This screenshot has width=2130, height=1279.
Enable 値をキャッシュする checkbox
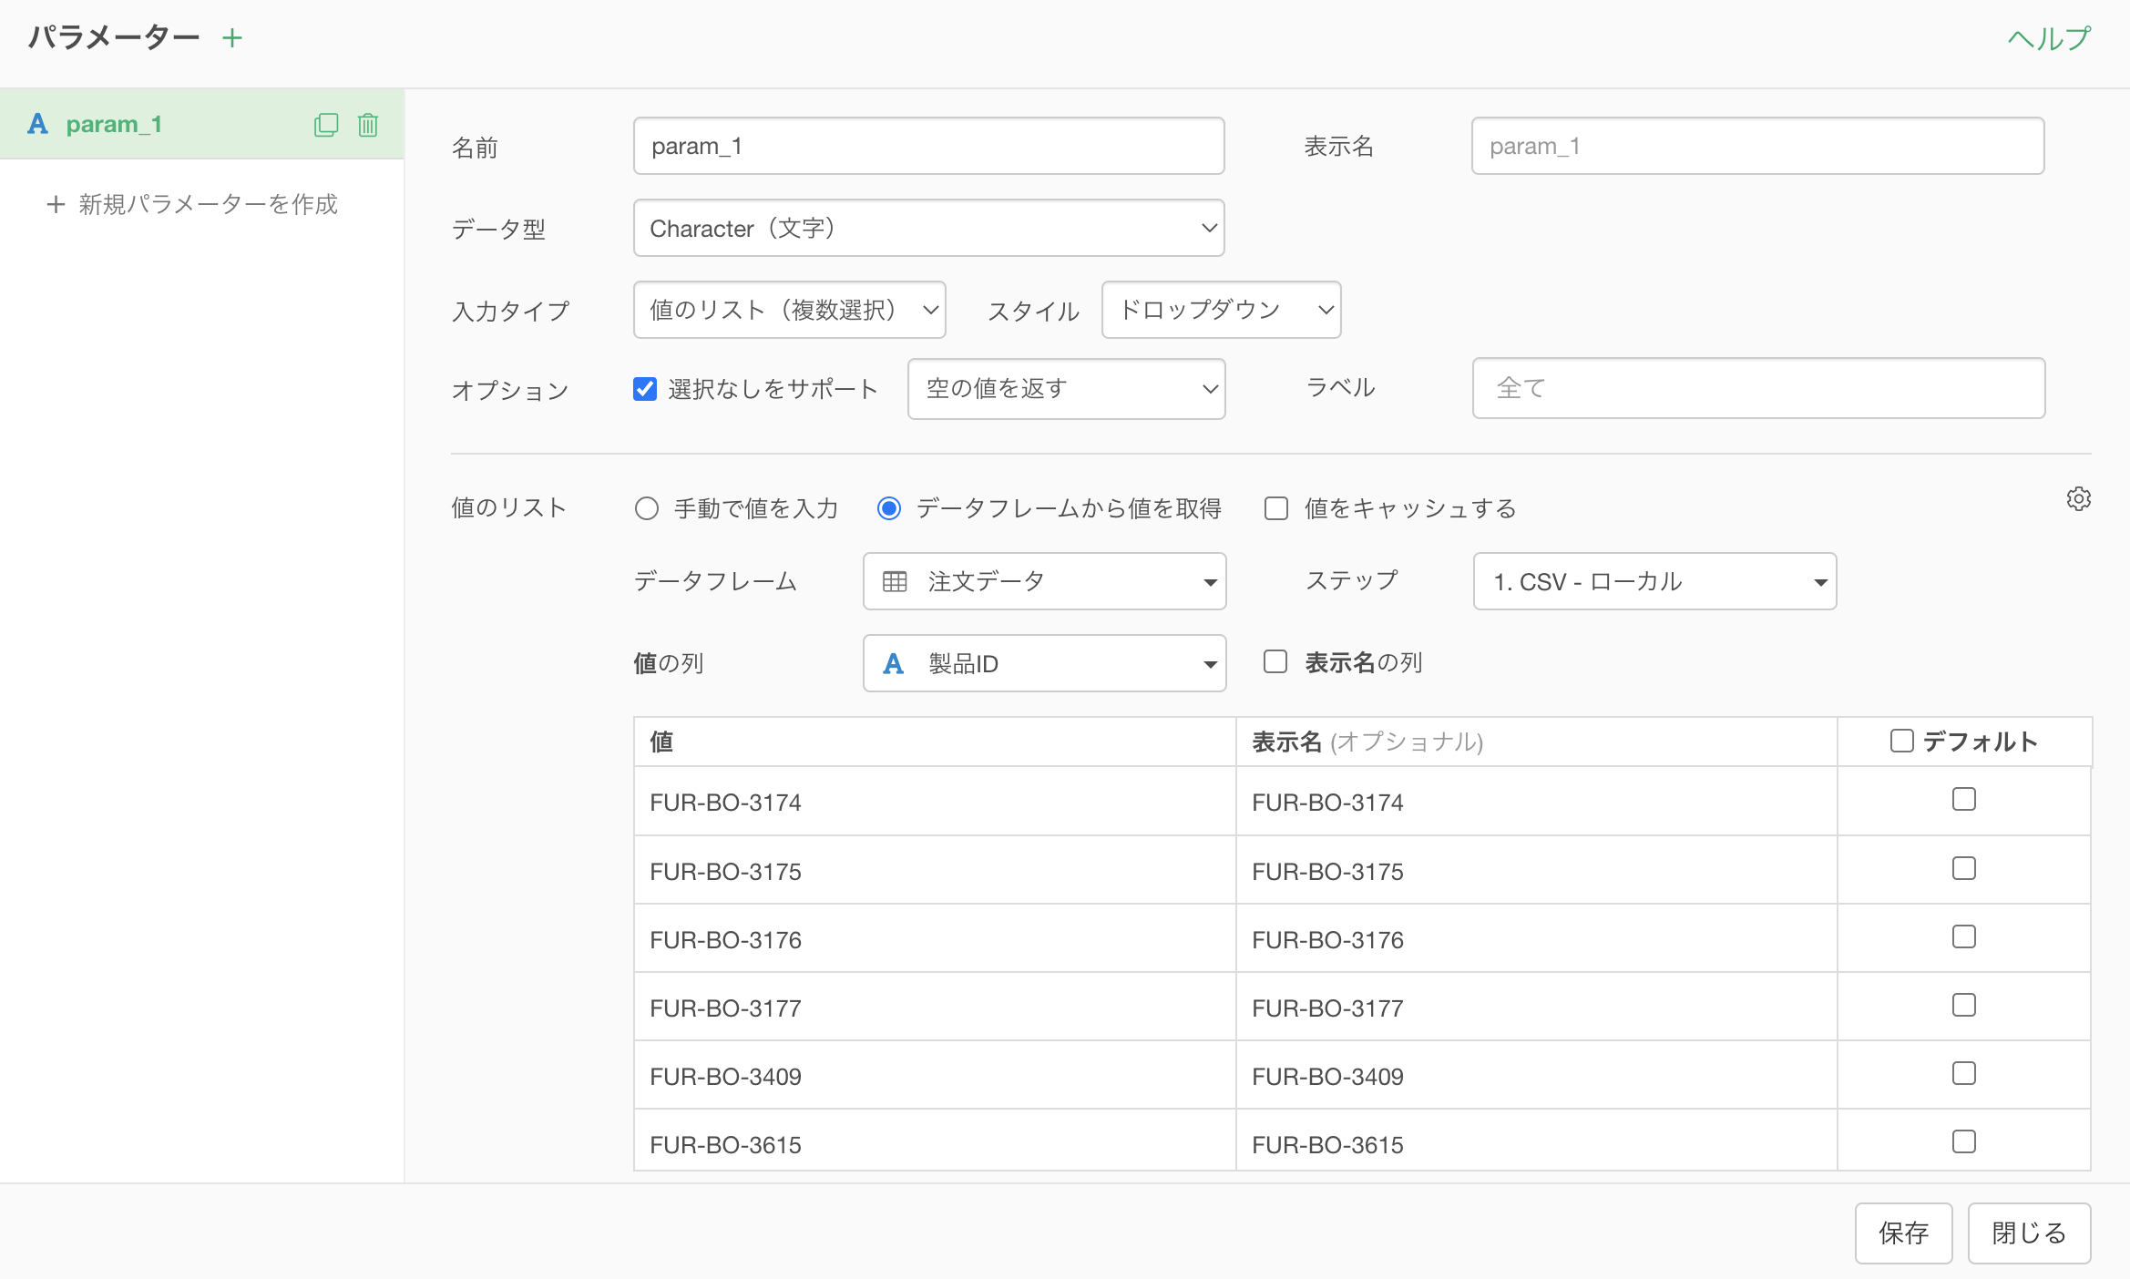1276,508
